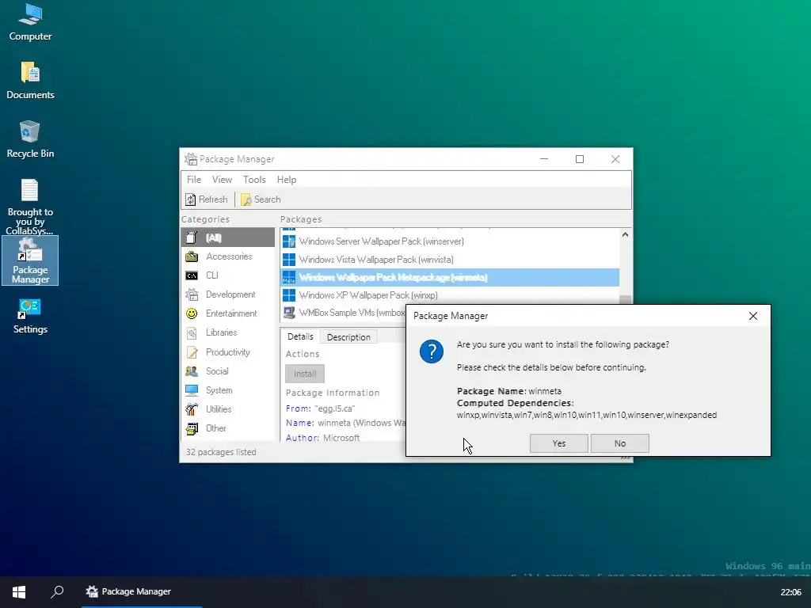Click the Windows Vista Wallpaper Pack icon
Image resolution: width=811 pixels, height=608 pixels.
click(x=289, y=260)
